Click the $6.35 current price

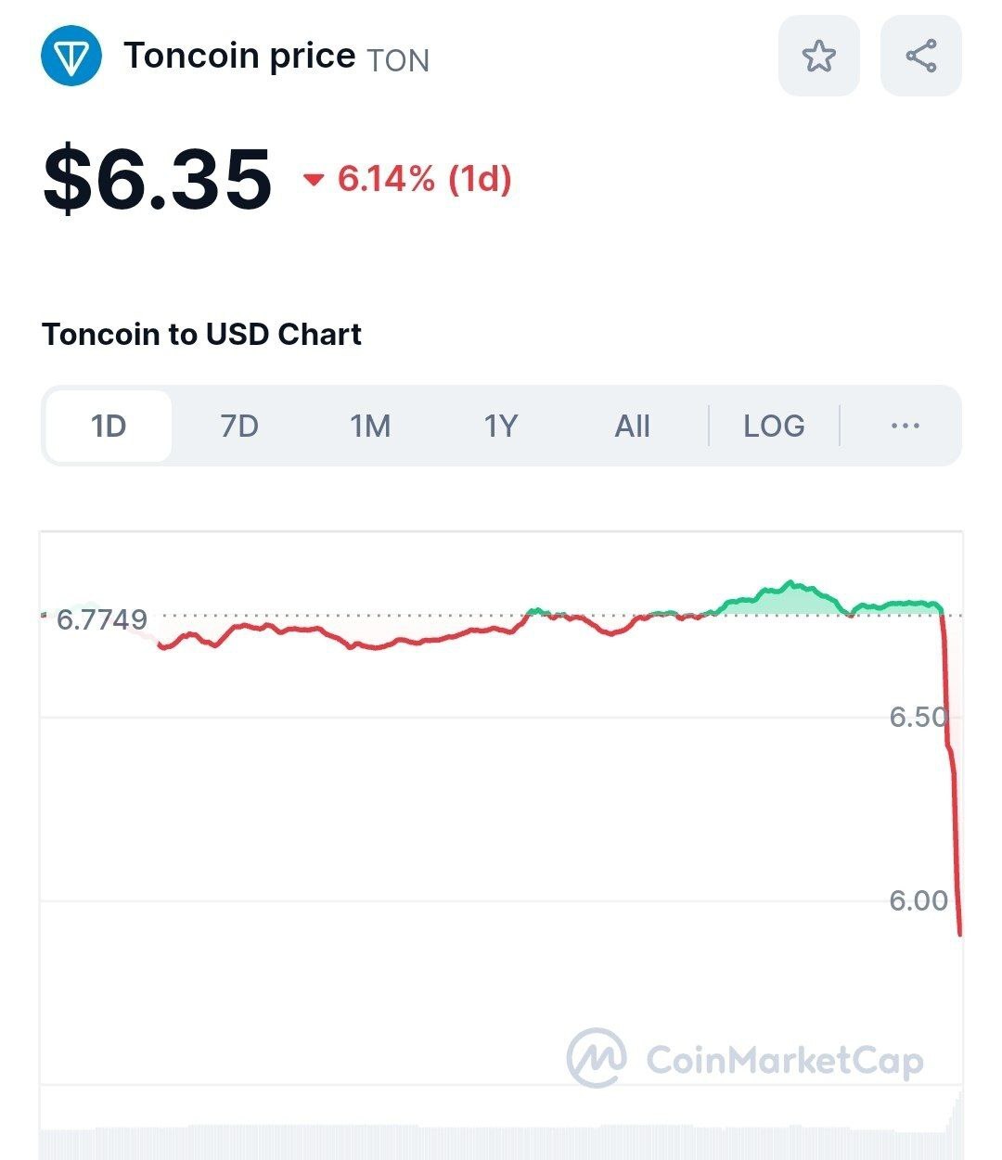pos(158,178)
